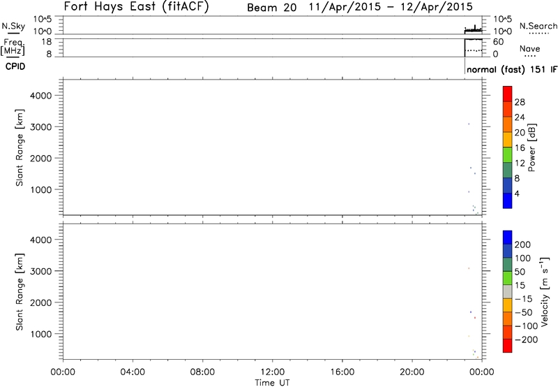Click the noise trace in N.Sky panel
Image resolution: width=558 pixels, height=387 pixels.
tap(474, 30)
